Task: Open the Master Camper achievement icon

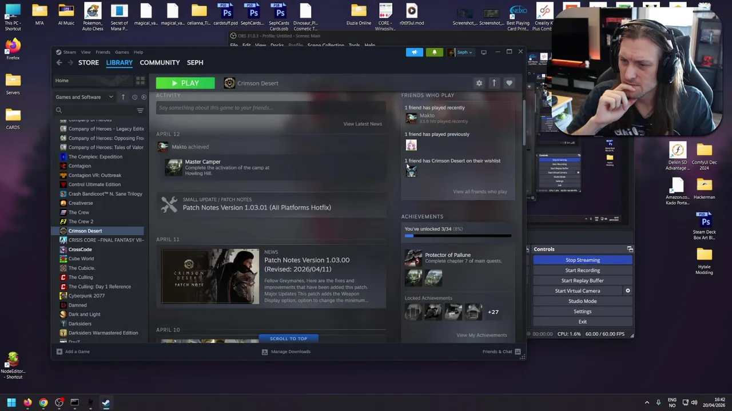Action: click(173, 167)
